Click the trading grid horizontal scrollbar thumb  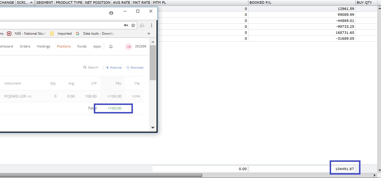click(101, 175)
